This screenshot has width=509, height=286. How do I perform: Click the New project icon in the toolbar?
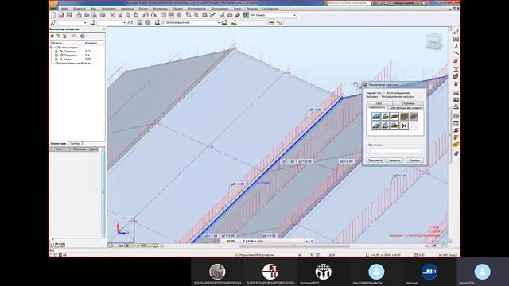(x=53, y=15)
